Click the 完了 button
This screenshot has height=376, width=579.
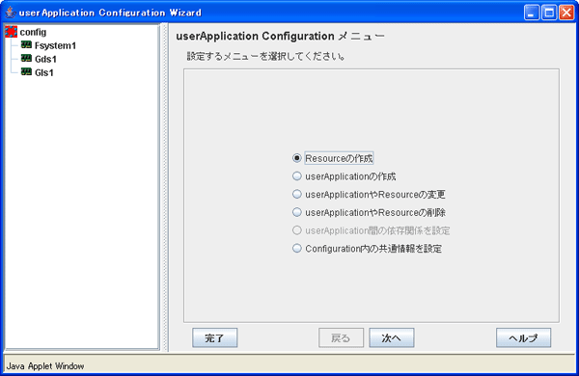coord(214,337)
